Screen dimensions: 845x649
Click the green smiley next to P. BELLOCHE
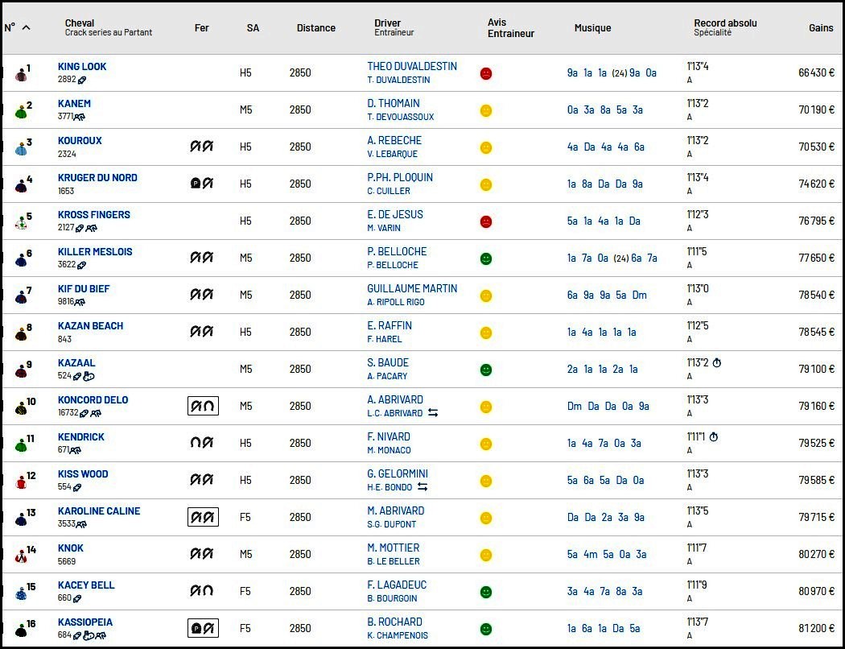pyautogui.click(x=485, y=258)
